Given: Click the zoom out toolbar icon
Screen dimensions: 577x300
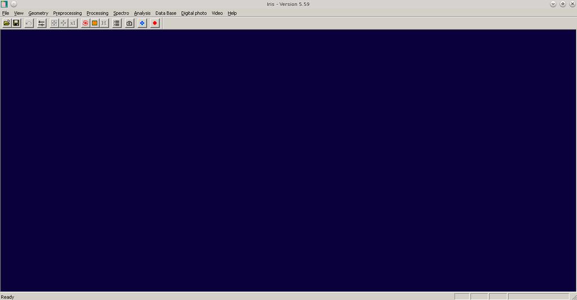Looking at the screenshot, I should (x=63, y=23).
